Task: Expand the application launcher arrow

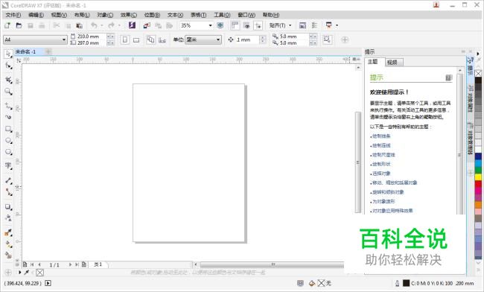Action: click(x=337, y=25)
